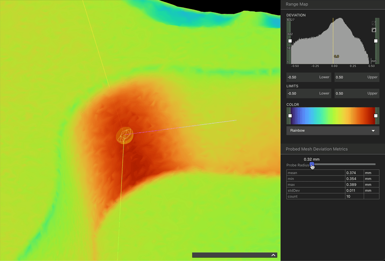Click the mean value cell
This screenshot has height=261, width=385.
click(x=354, y=173)
